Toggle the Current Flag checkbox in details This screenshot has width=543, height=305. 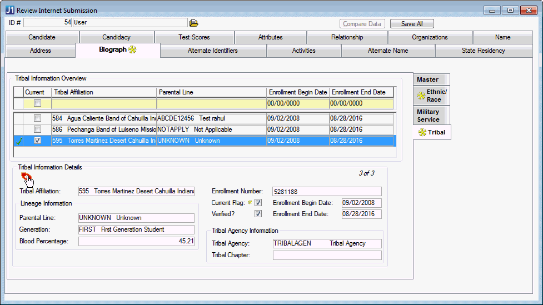pos(258,203)
